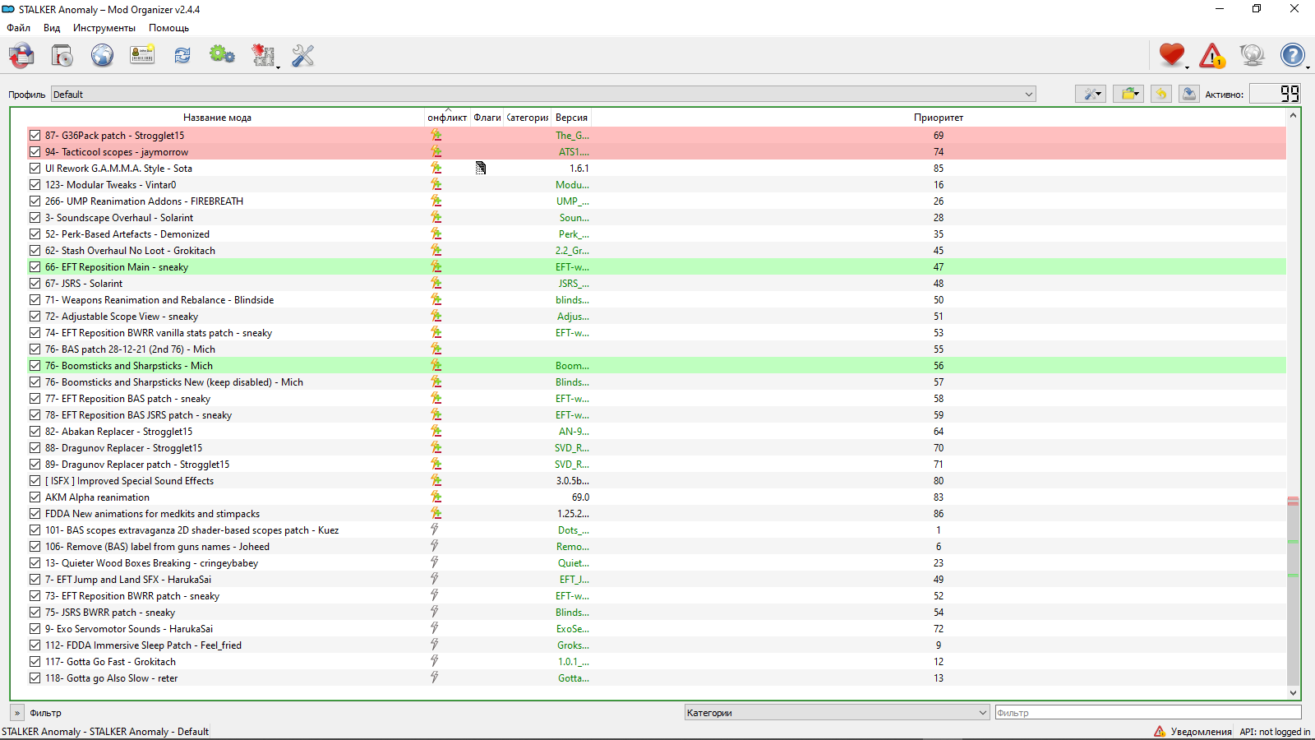The height and width of the screenshot is (740, 1315).
Task: Click scrollbar up arrow of mod list
Action: pos(1293,116)
